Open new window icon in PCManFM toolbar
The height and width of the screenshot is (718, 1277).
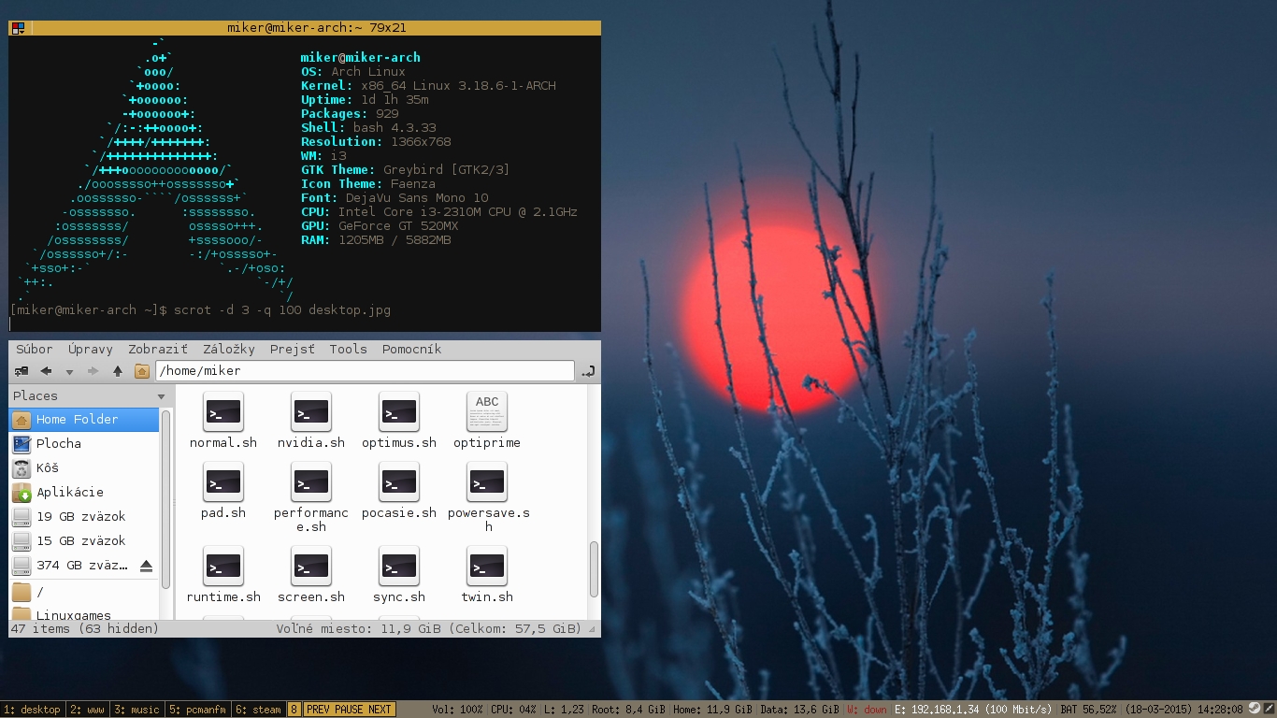pos(21,371)
